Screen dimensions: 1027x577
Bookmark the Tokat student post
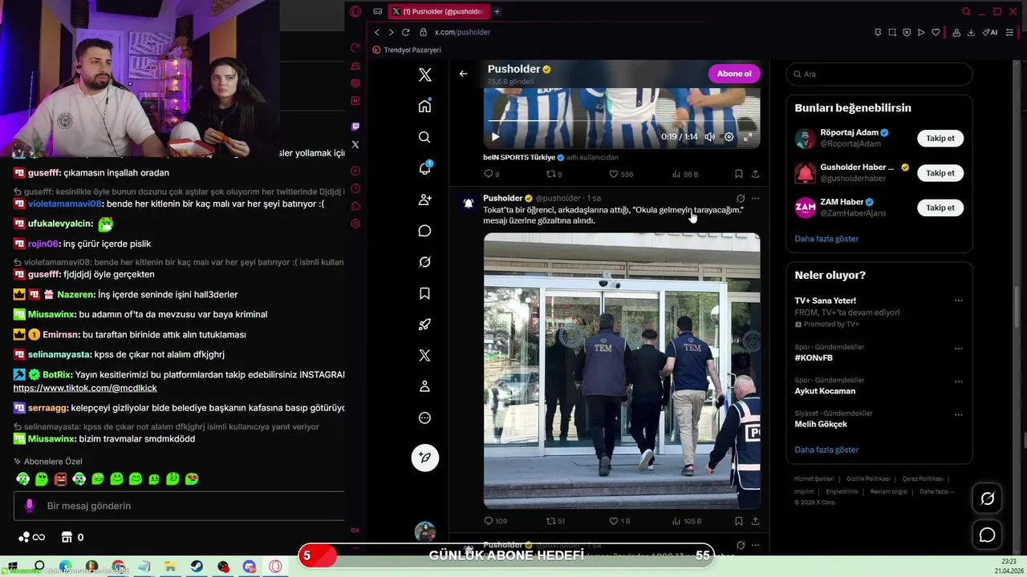click(x=738, y=521)
